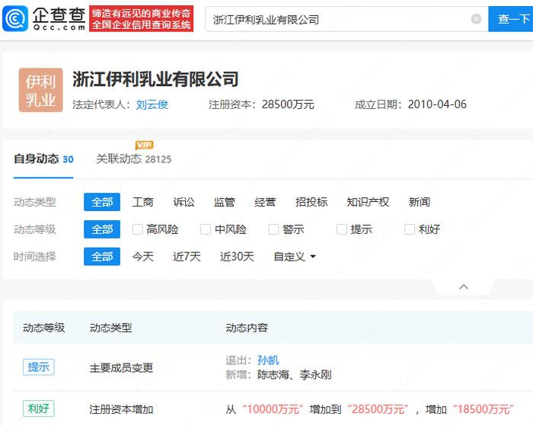The image size is (533, 426).
Task: Tick the 高风险 checkbox
Action: [x=138, y=229]
